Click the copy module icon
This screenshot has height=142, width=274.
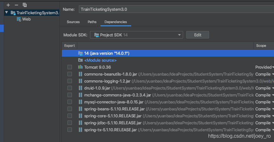click(25, 5)
